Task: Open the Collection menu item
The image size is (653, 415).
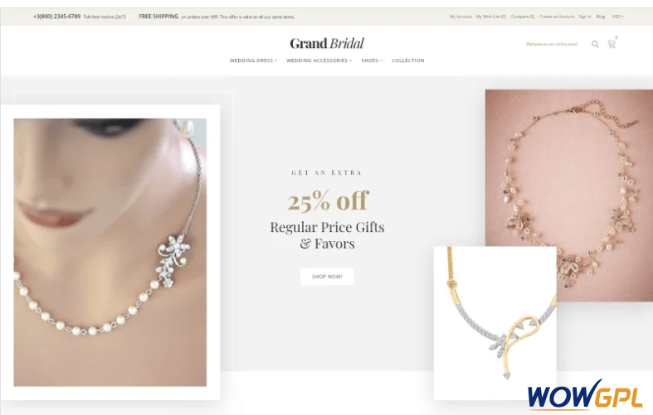Action: [407, 60]
